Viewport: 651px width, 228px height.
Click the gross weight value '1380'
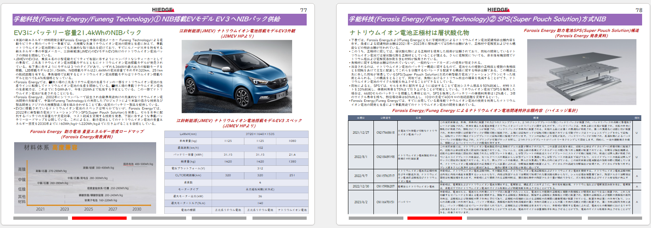pos(292,161)
